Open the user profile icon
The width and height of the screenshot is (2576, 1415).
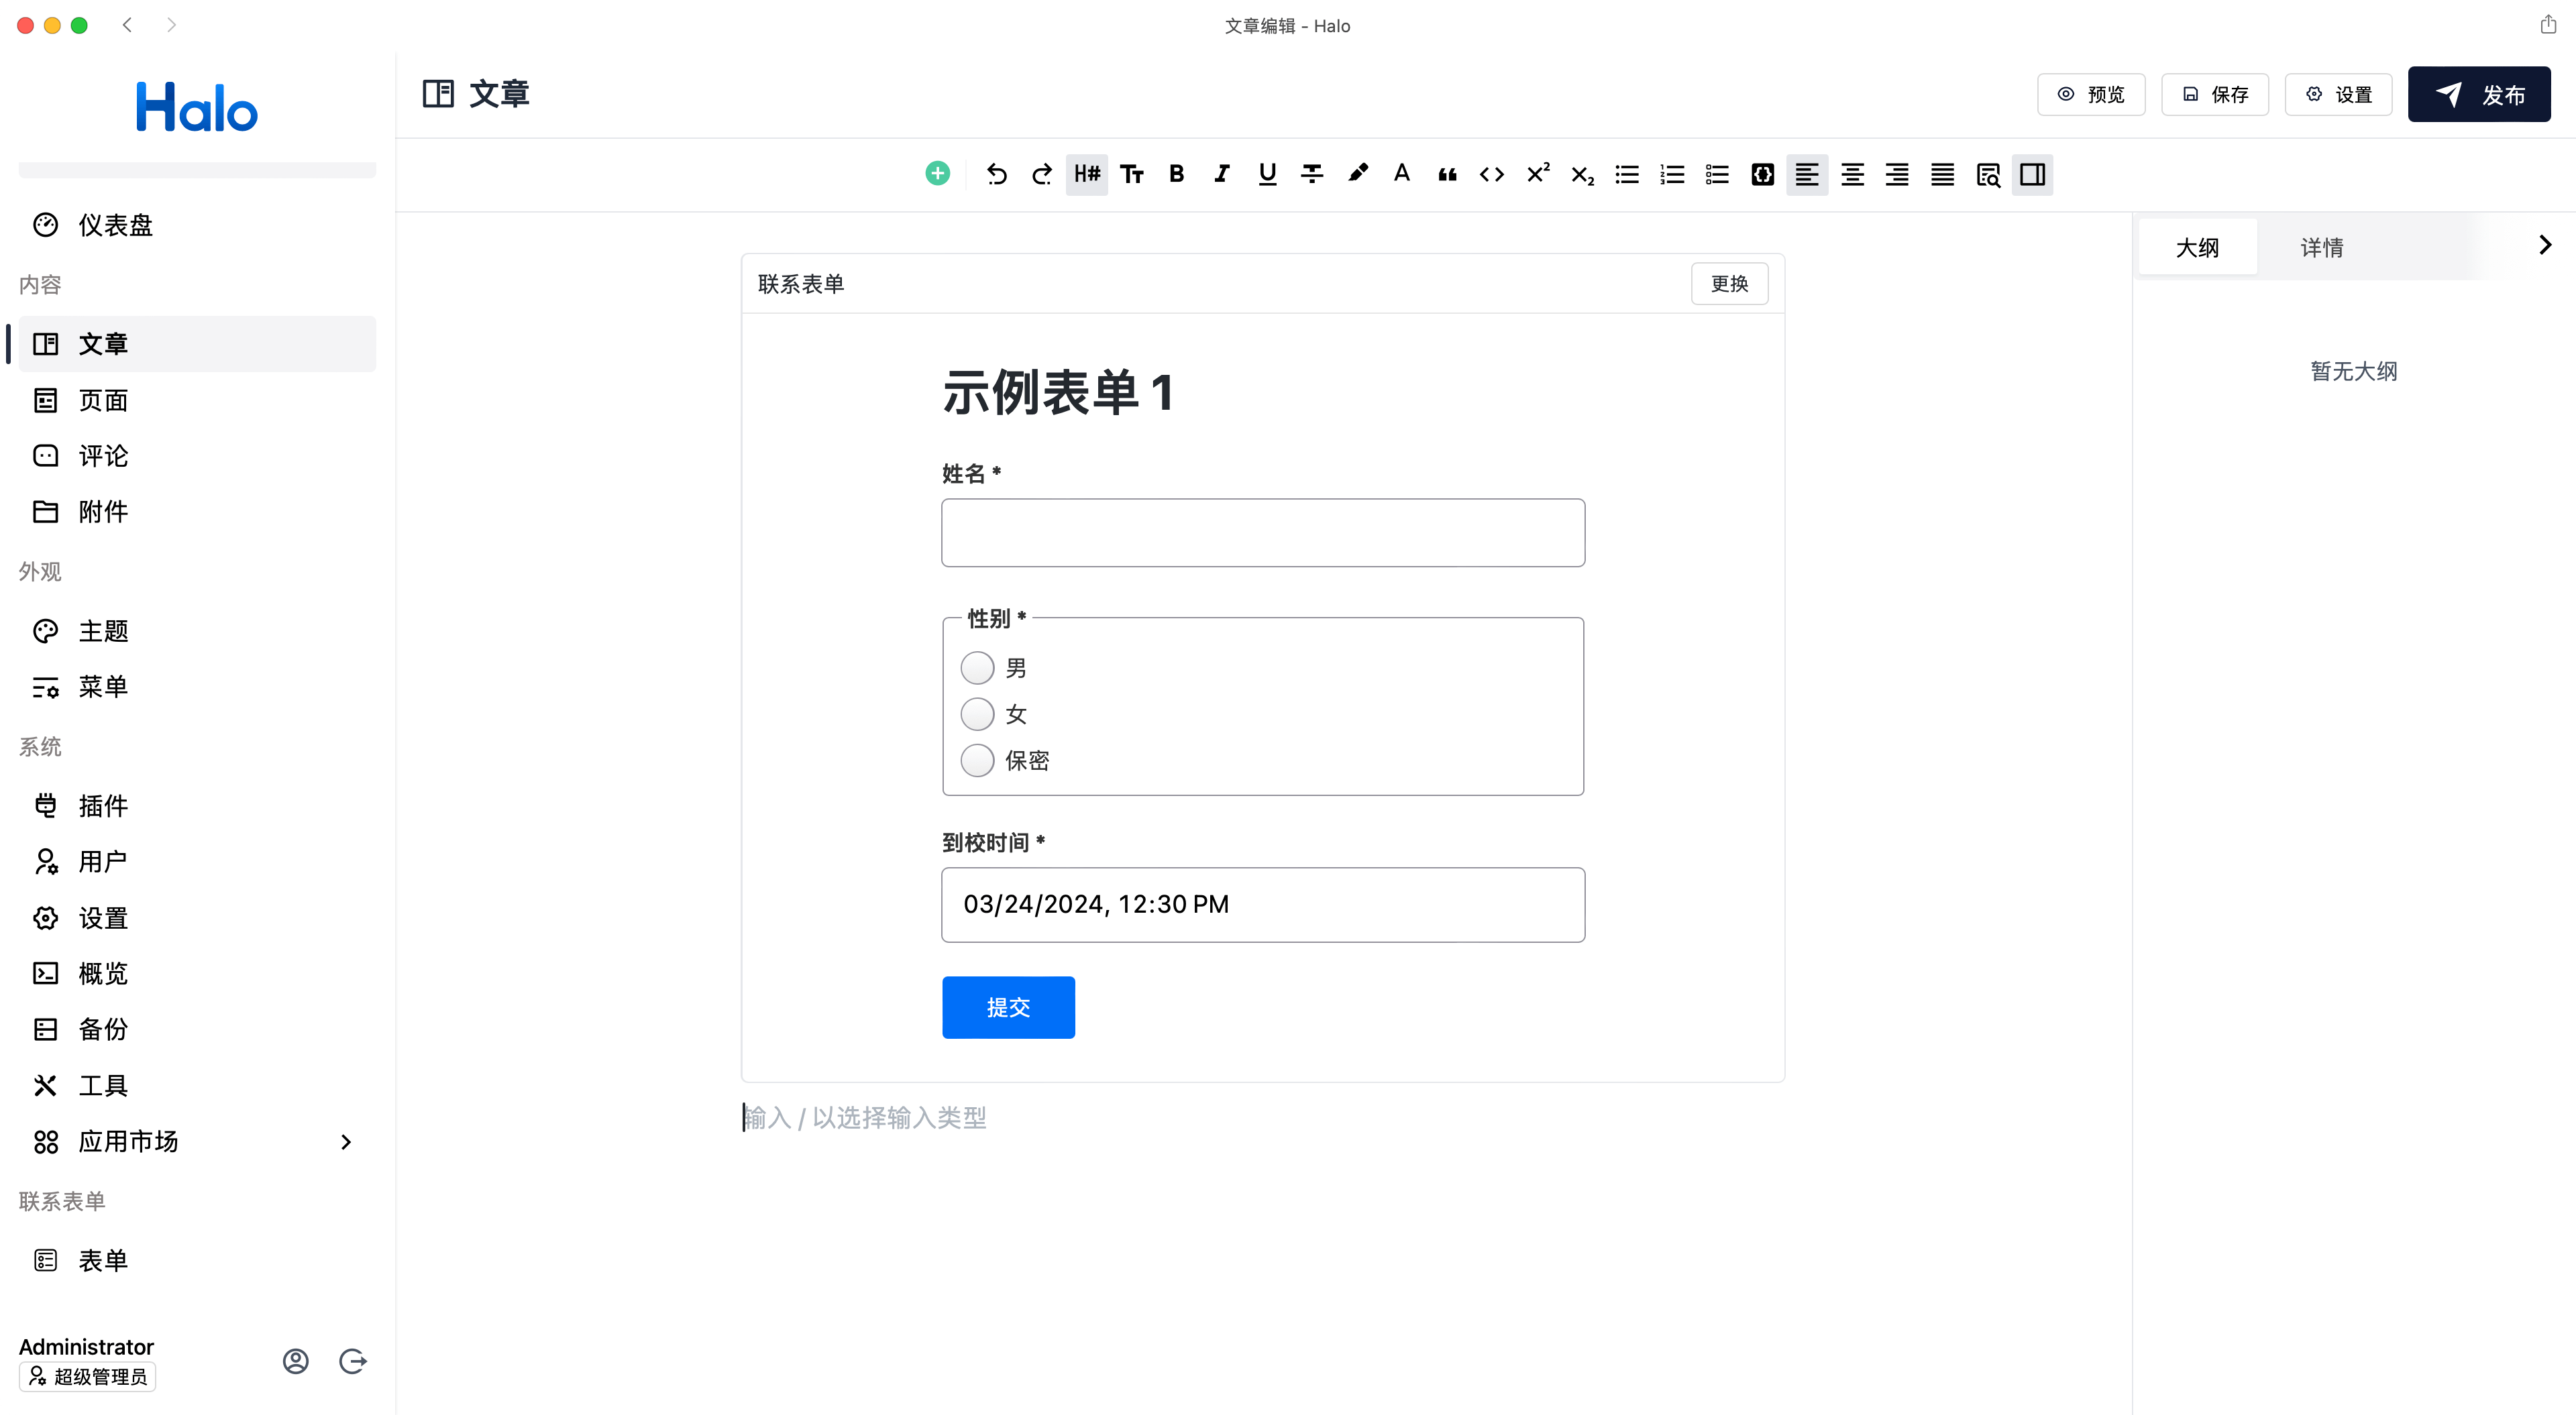(x=295, y=1361)
